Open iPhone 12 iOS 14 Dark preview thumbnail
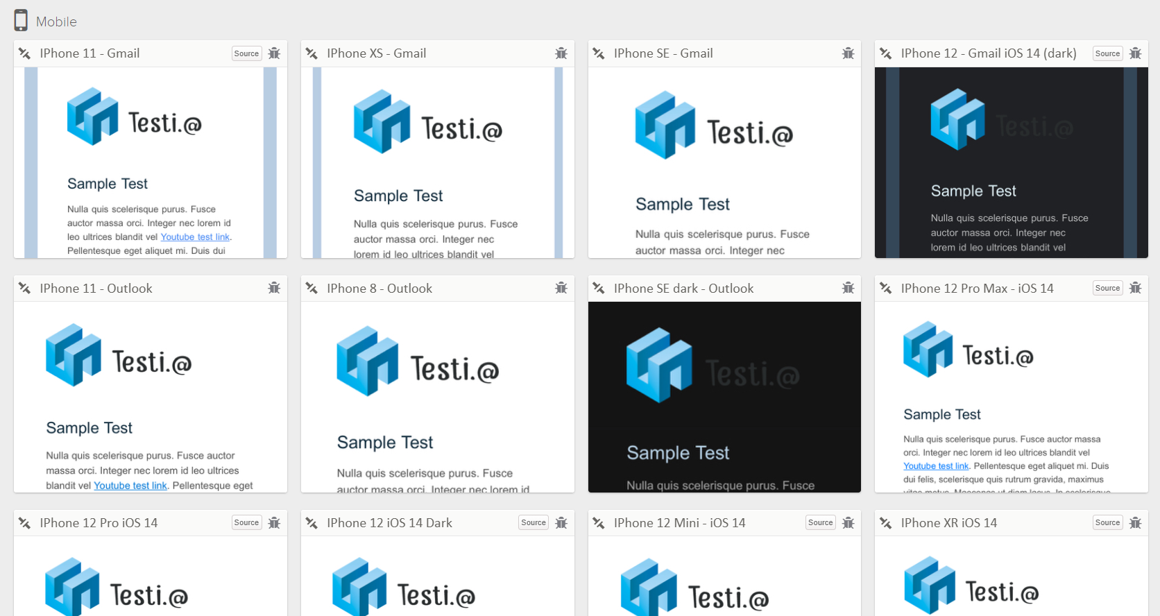The width and height of the screenshot is (1160, 616). [438, 576]
